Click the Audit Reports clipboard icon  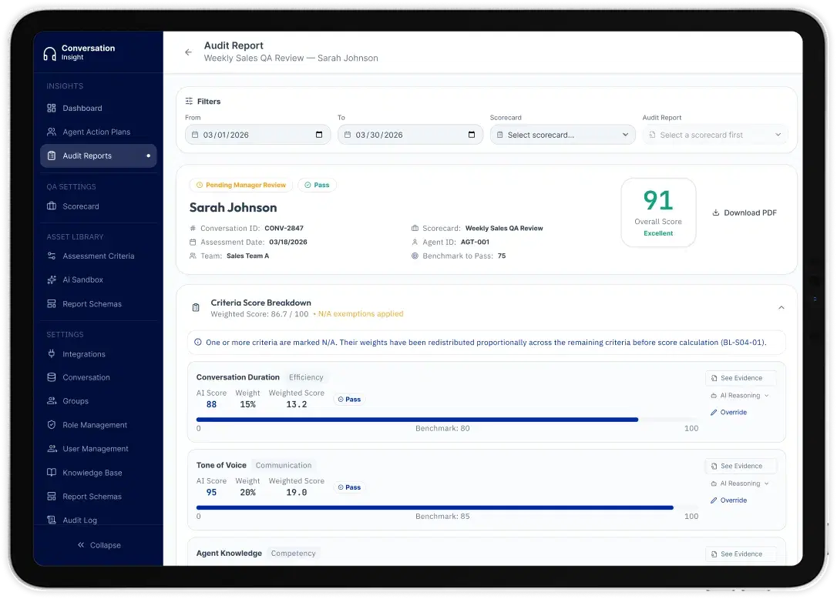(x=51, y=156)
